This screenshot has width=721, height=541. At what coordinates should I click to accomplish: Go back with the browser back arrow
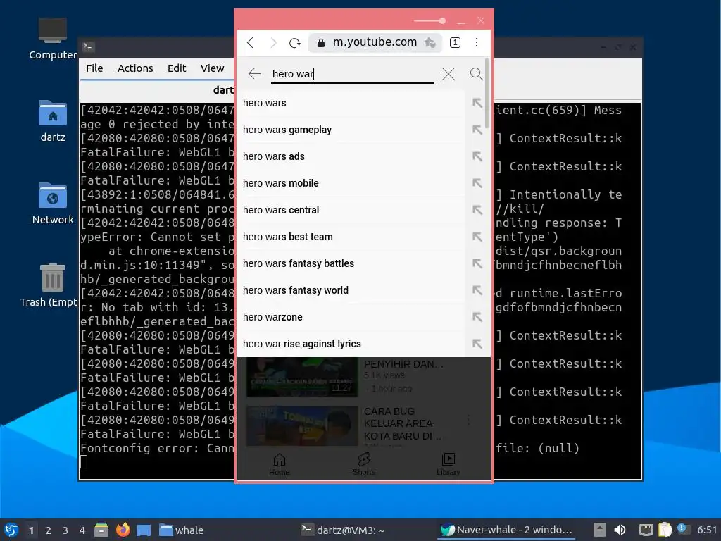click(251, 43)
